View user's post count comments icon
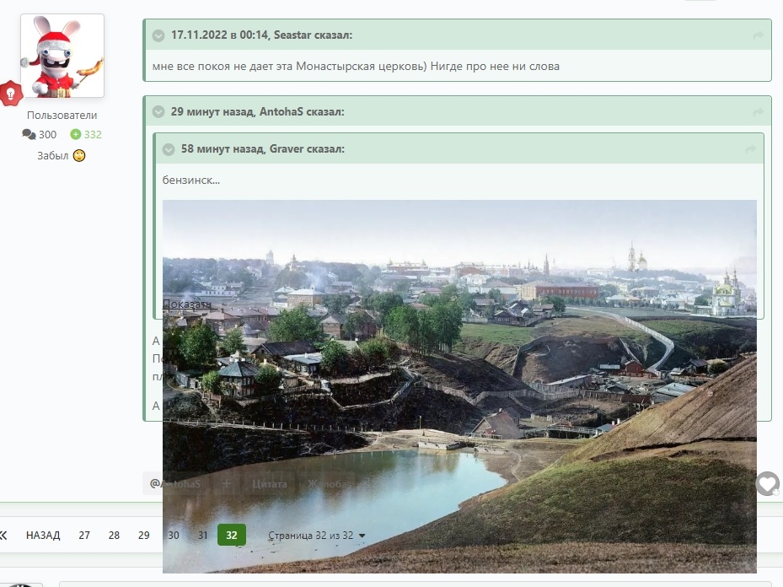Screen dimensions: 783x587 click(x=29, y=134)
